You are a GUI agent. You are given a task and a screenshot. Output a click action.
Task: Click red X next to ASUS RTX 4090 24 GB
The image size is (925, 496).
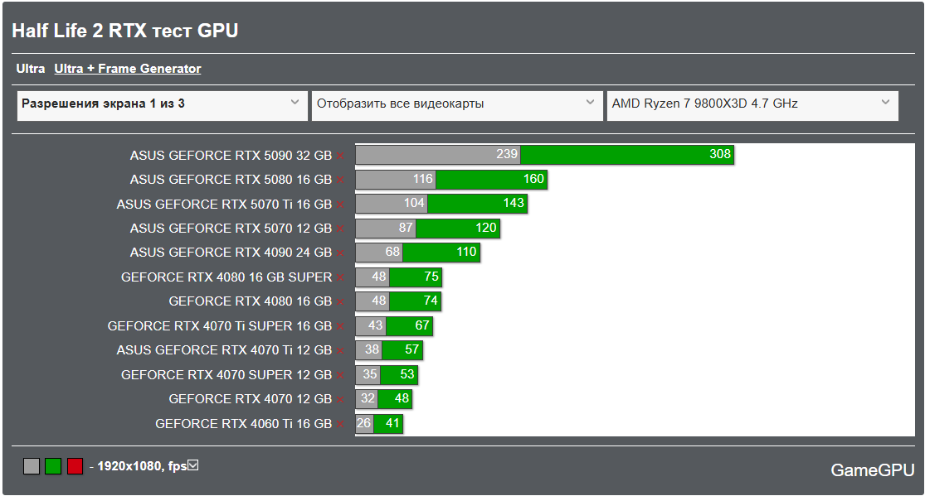coord(338,253)
